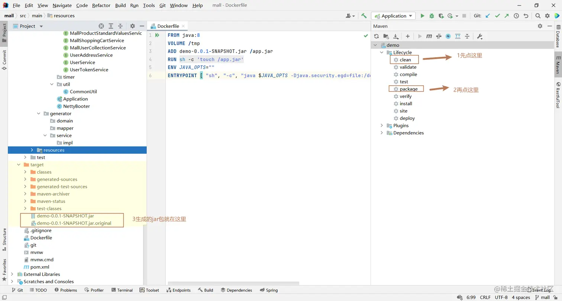
Task: Click the src breadcrumb
Action: (x=23, y=16)
